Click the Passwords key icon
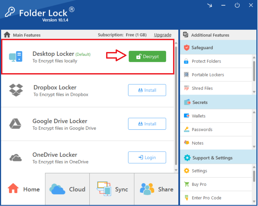 point(187,129)
